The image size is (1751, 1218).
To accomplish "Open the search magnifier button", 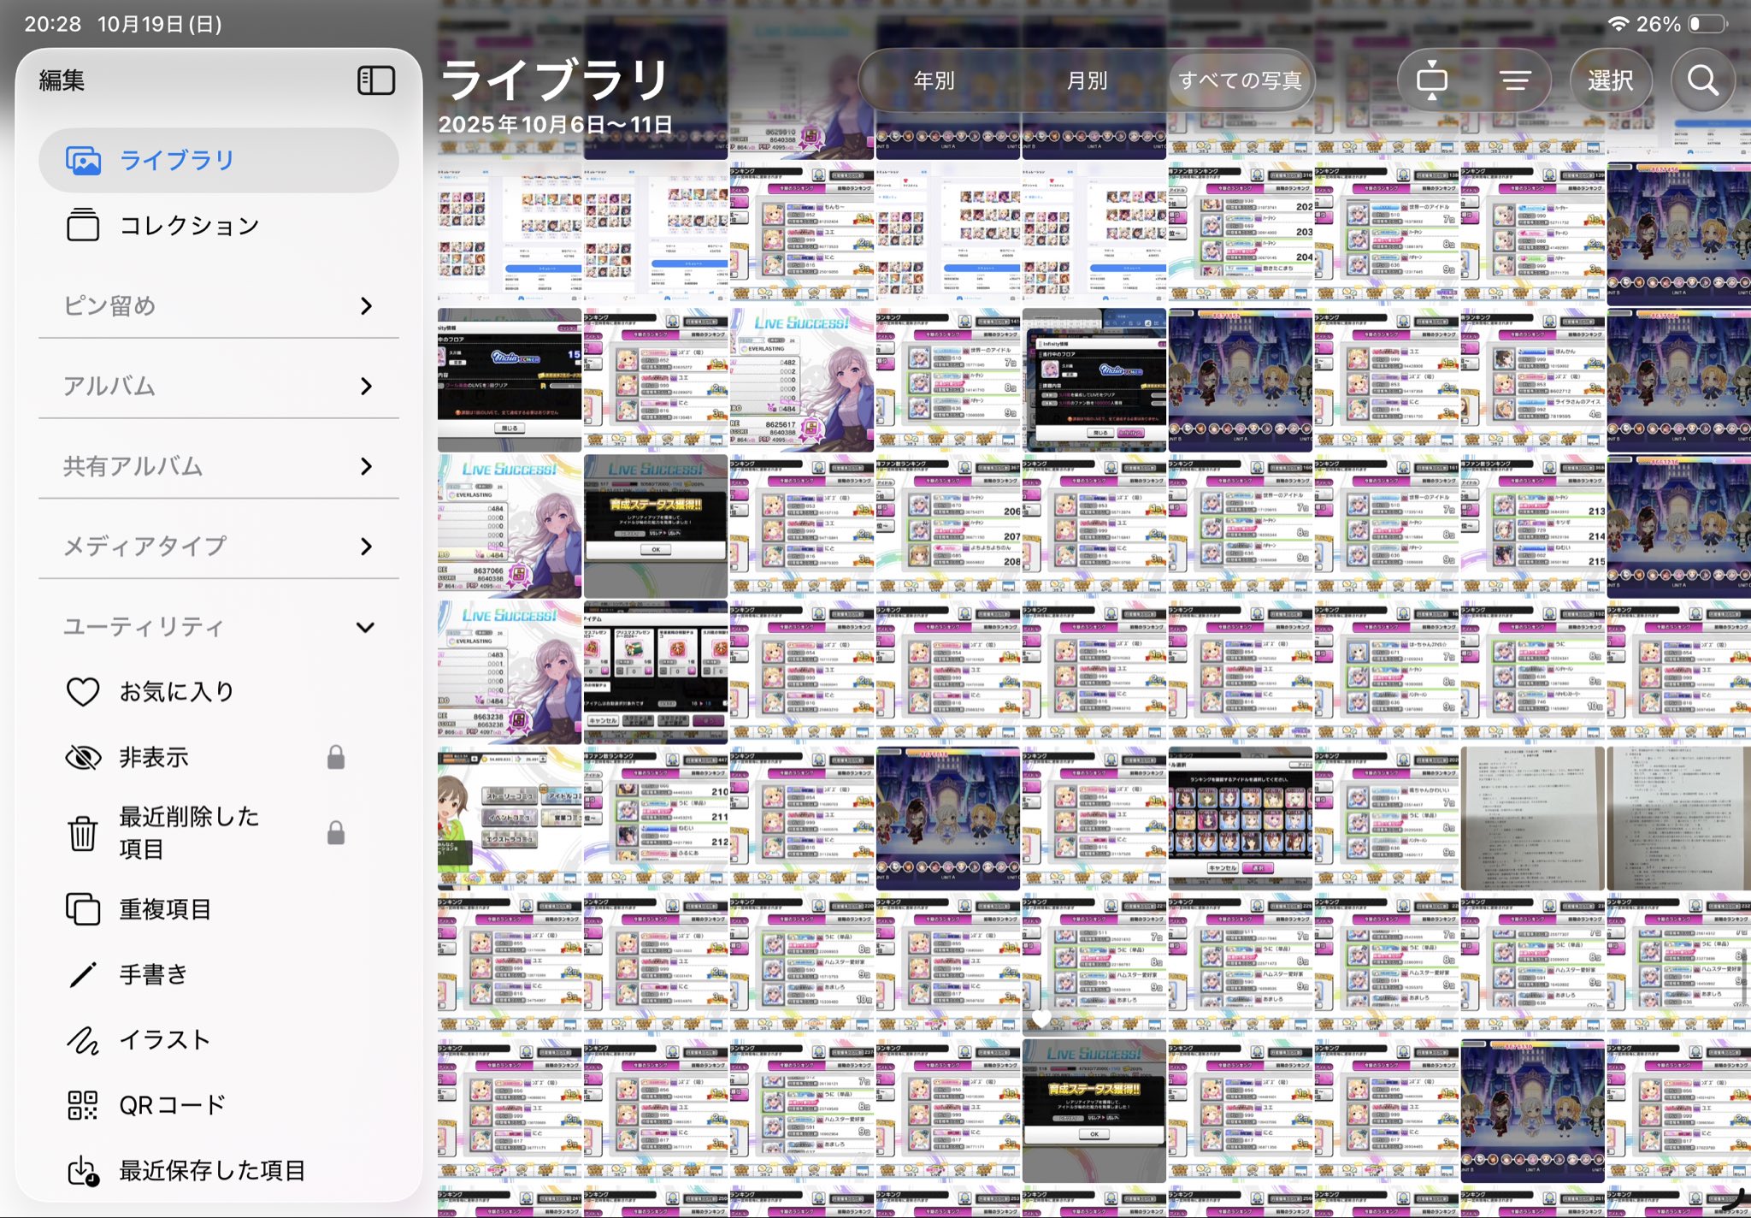I will (1701, 80).
